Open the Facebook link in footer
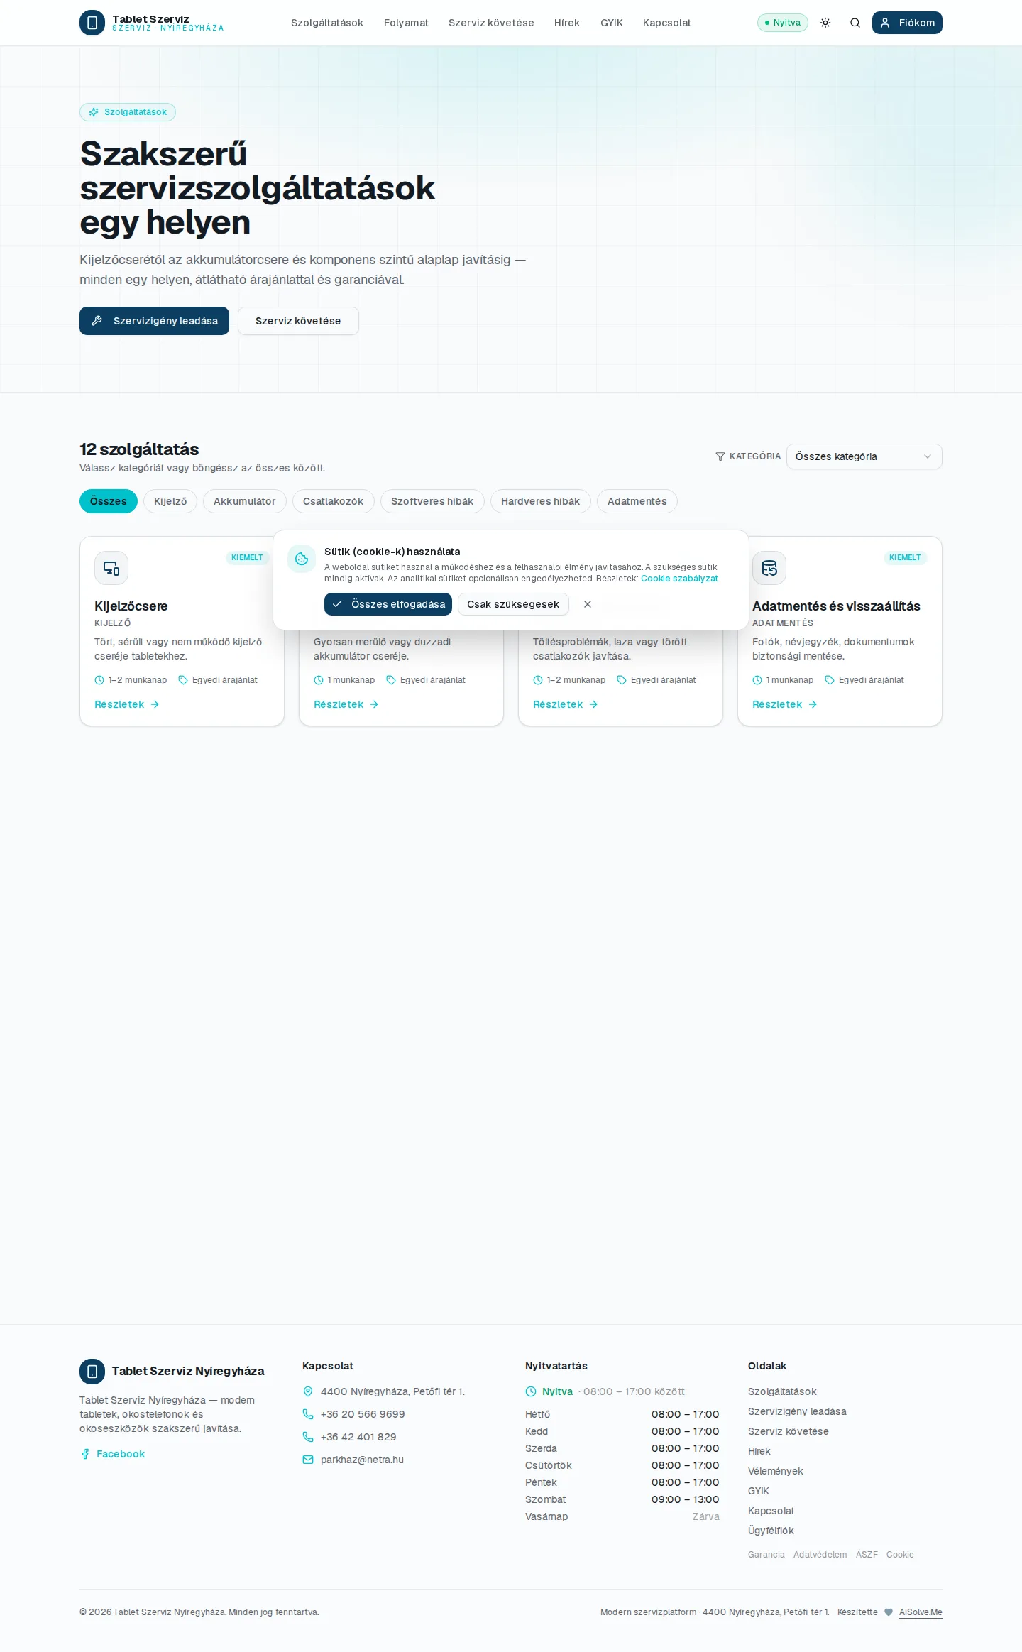1022x1652 pixels. [113, 1454]
